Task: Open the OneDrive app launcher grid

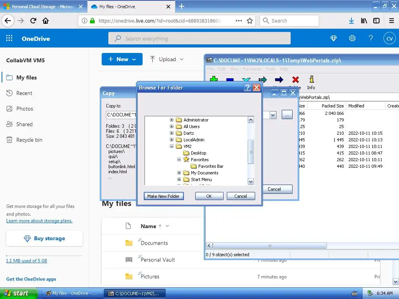Action: [9, 39]
